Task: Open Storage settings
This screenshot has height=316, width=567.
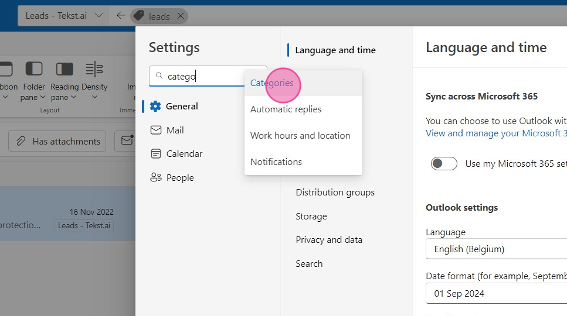Action: (311, 216)
